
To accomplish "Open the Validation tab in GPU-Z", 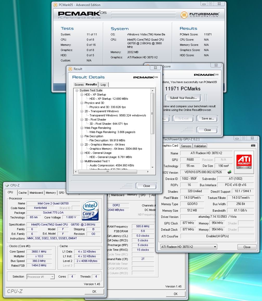I will (200, 146).
